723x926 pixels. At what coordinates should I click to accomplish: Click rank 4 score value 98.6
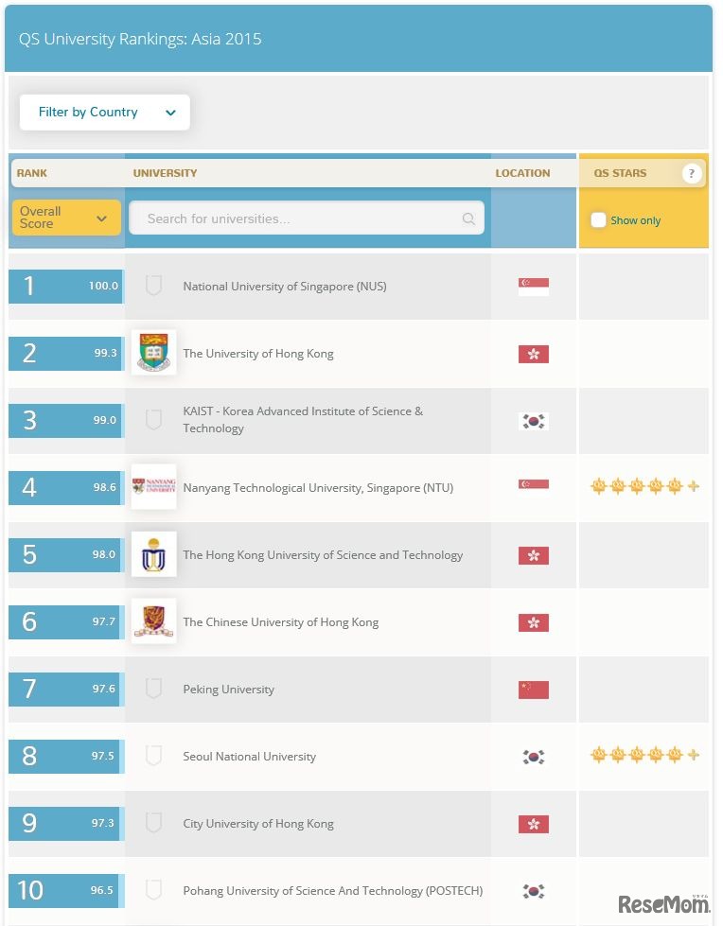[104, 487]
